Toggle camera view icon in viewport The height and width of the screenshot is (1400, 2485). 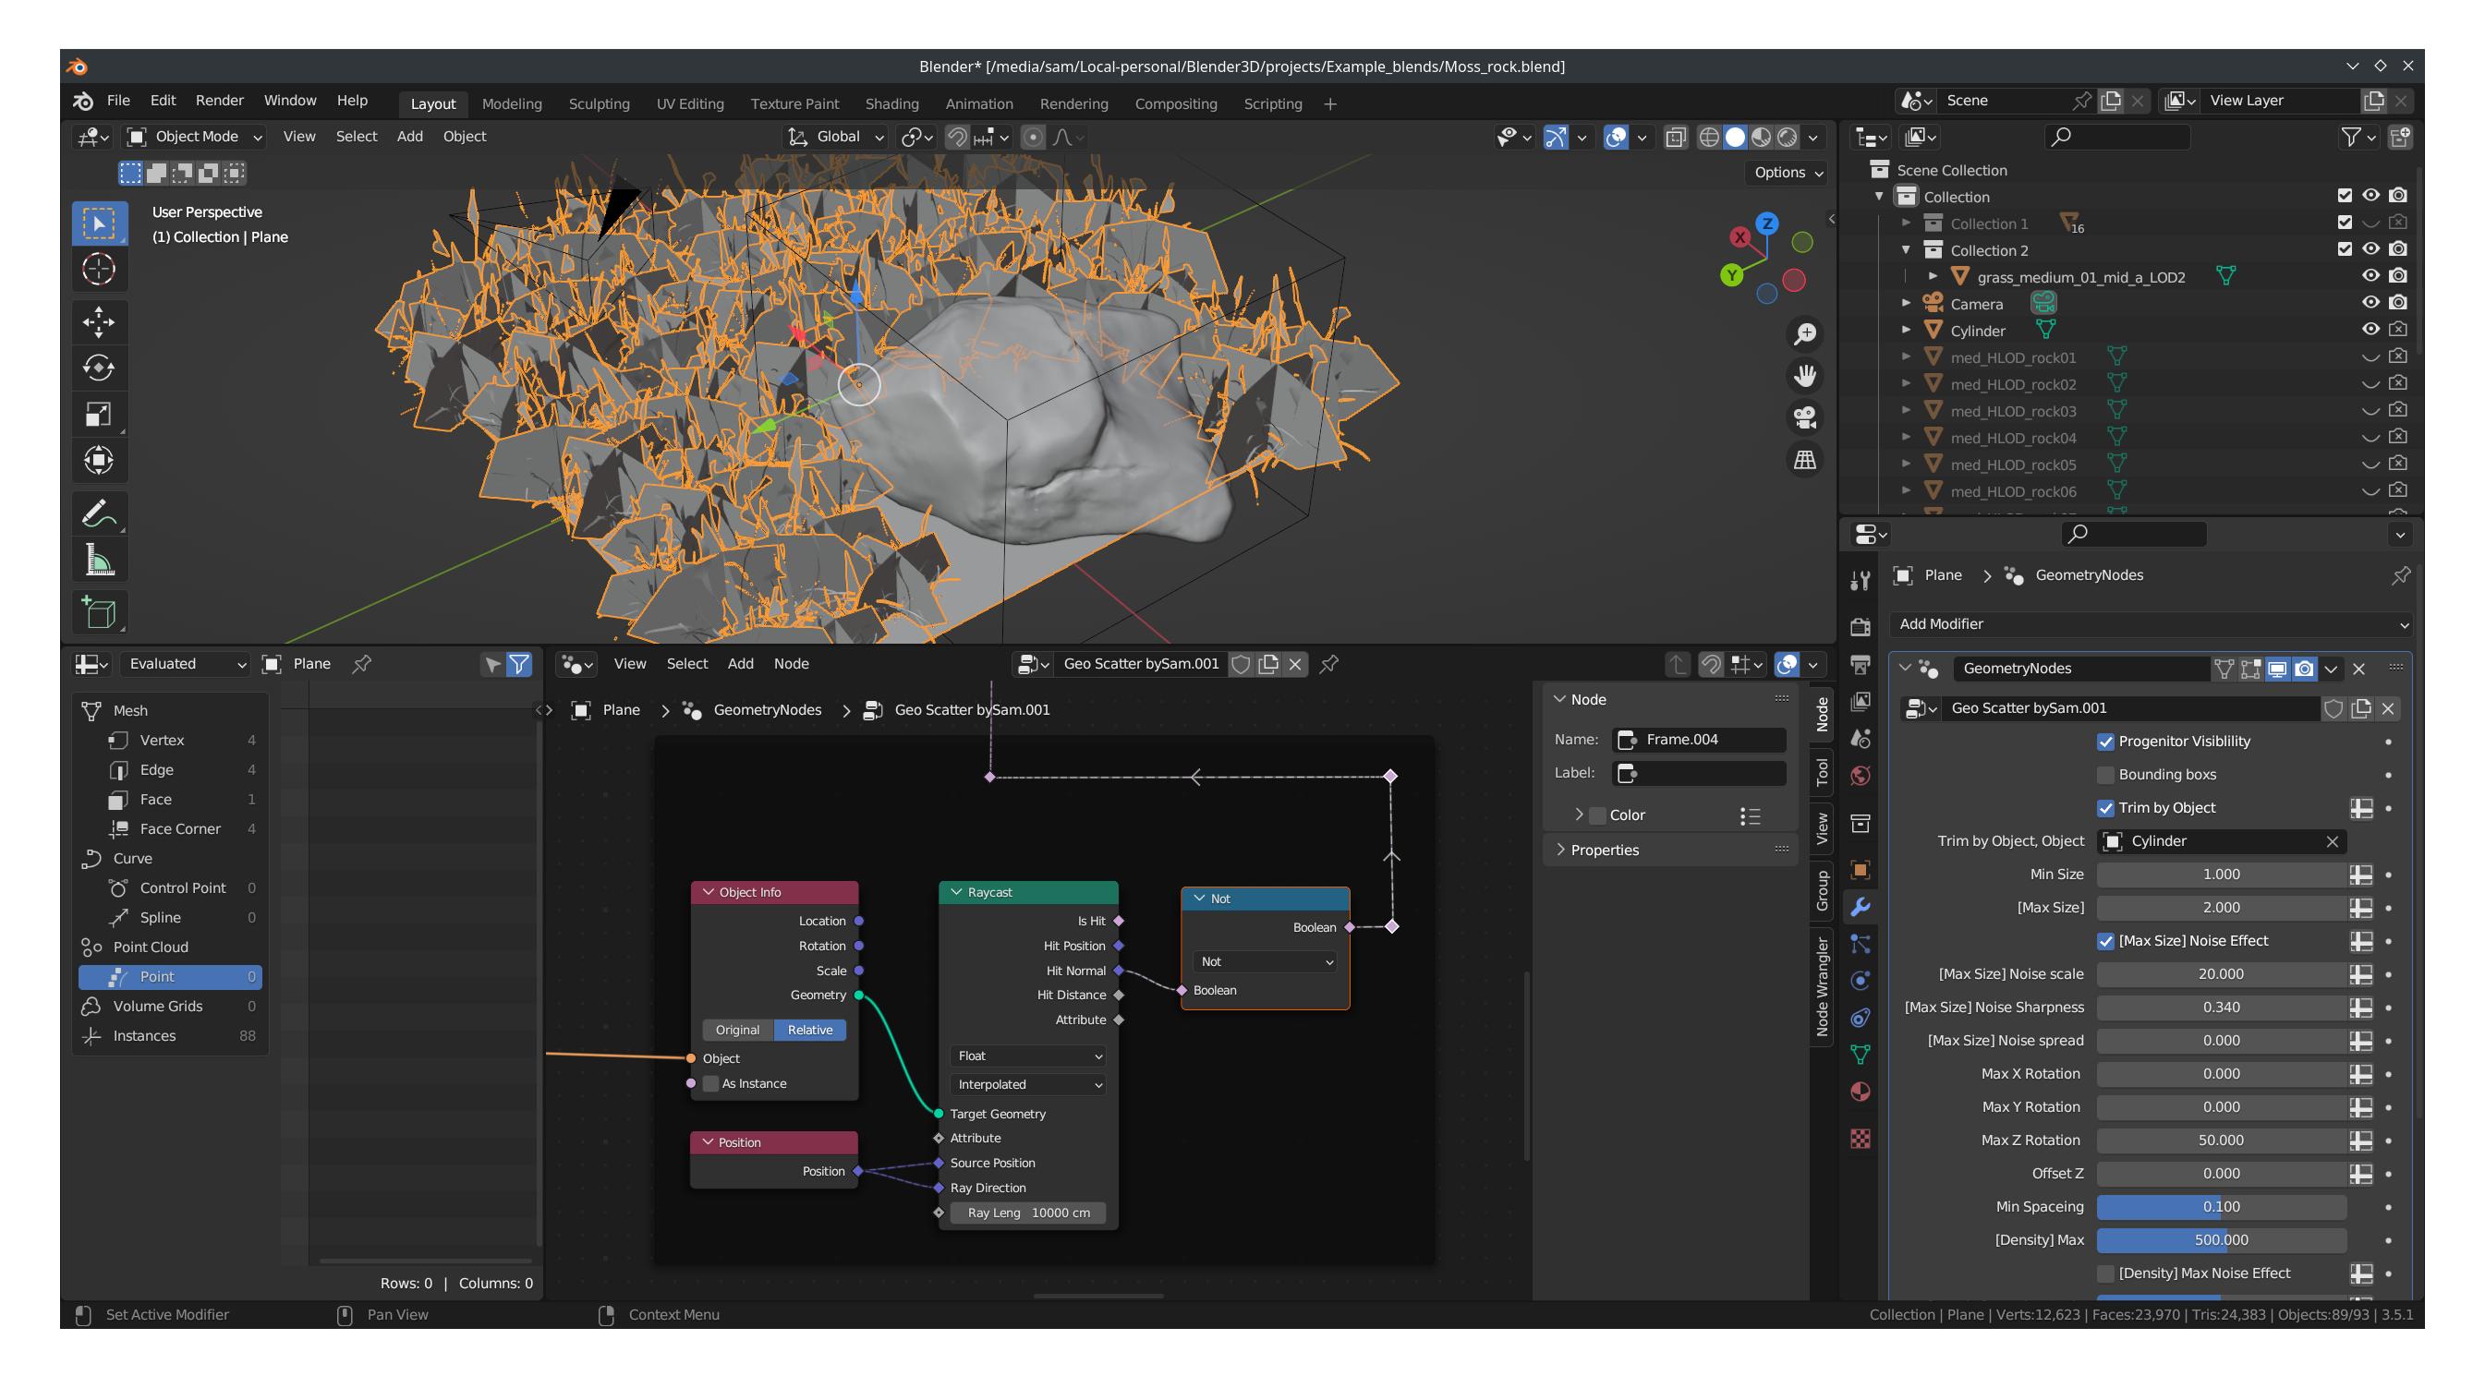1804,417
